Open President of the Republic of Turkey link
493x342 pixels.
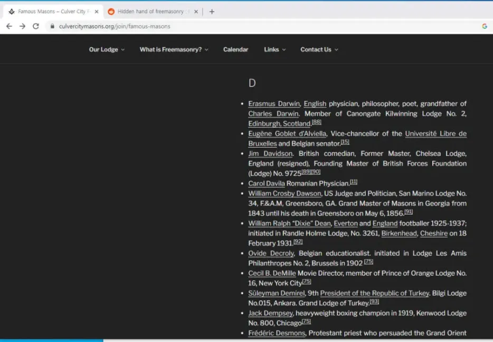coord(374,294)
